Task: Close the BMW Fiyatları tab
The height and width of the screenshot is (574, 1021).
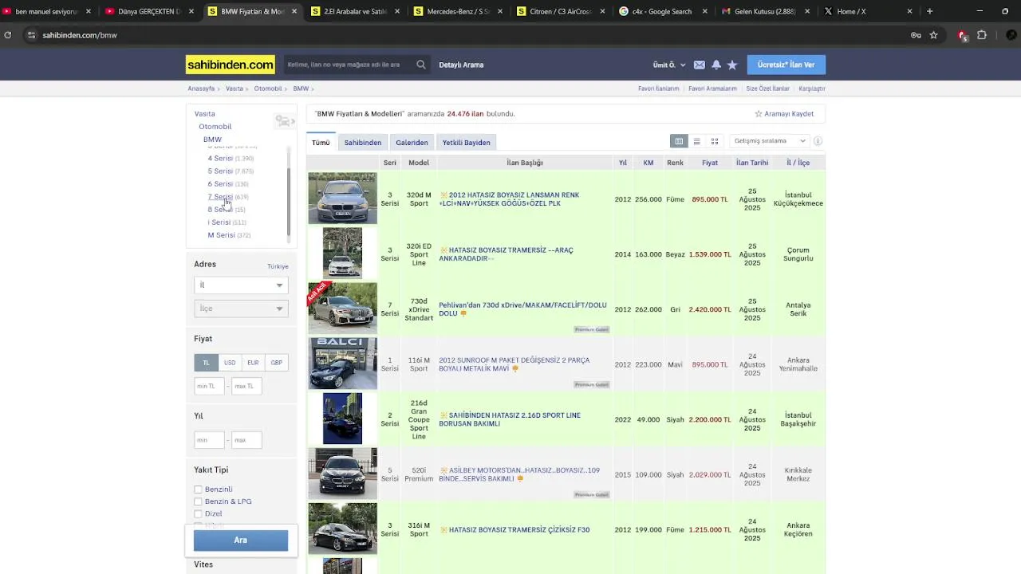Action: point(294,11)
